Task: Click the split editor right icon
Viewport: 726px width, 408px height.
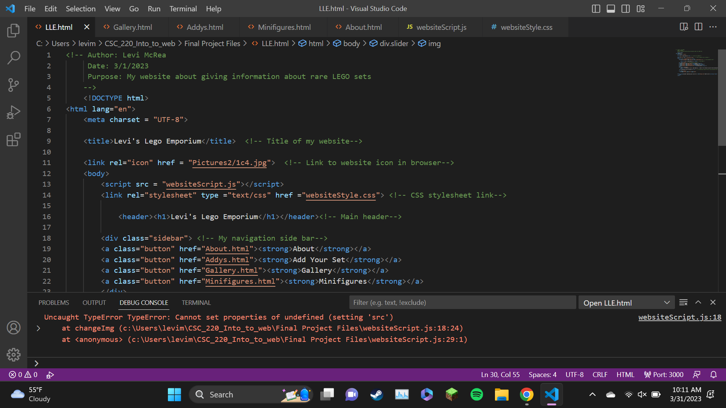Action: (x=698, y=27)
